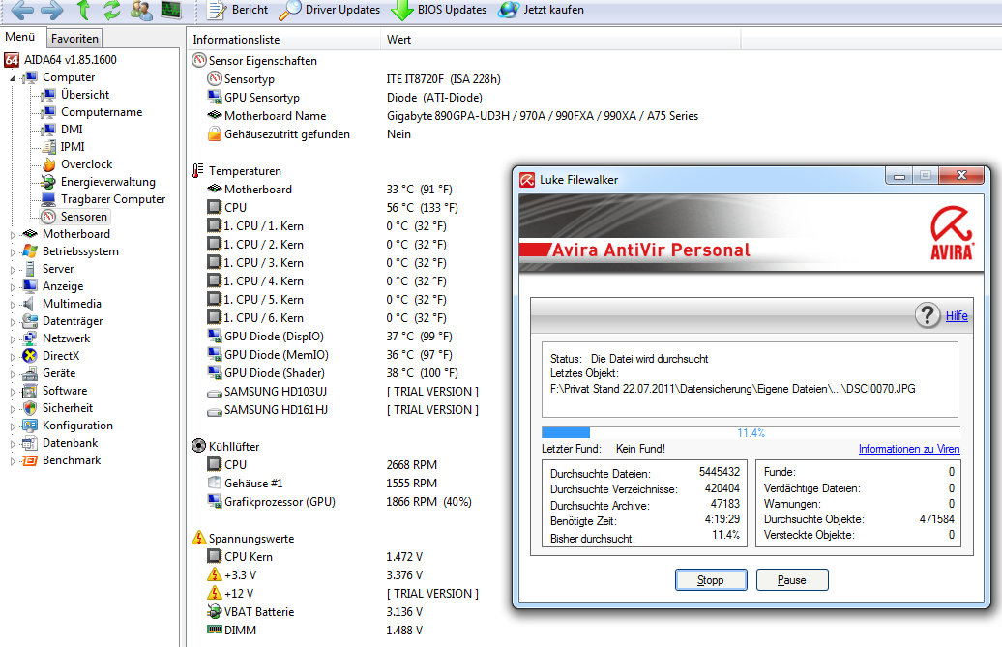Minimize the Luke Filewalker window
Screen dimensions: 1002x647
(x=899, y=175)
